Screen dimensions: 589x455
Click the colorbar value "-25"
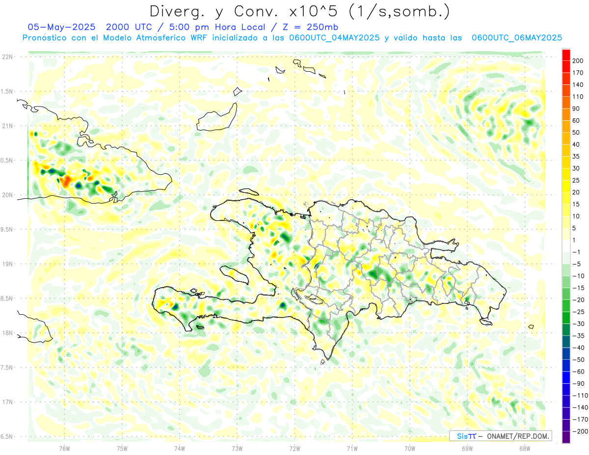point(579,312)
